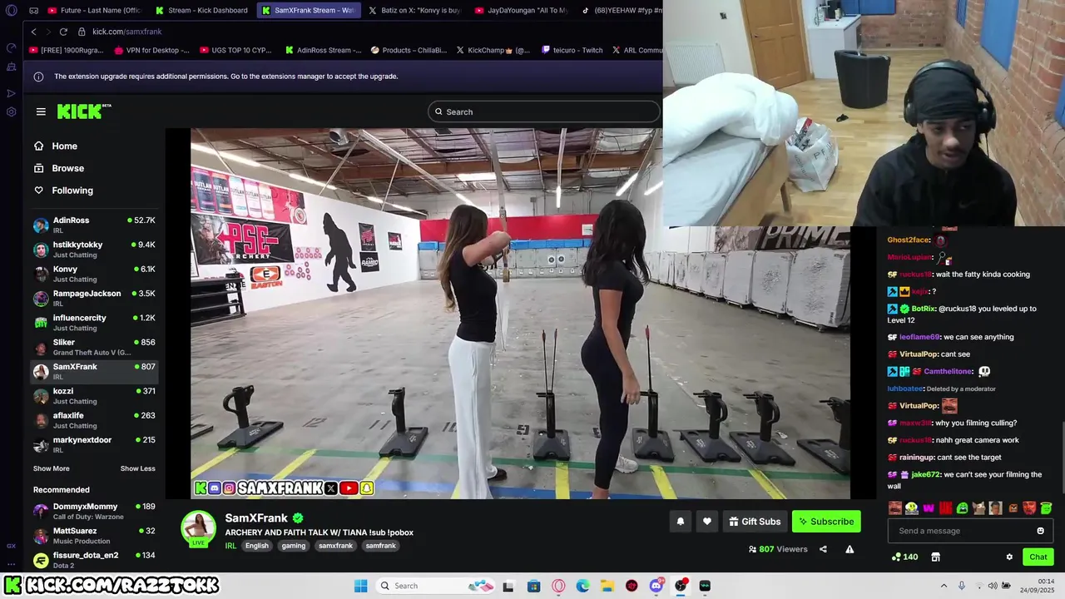This screenshot has width=1065, height=599.
Task: Open Windows Start menu
Action: pyautogui.click(x=360, y=586)
